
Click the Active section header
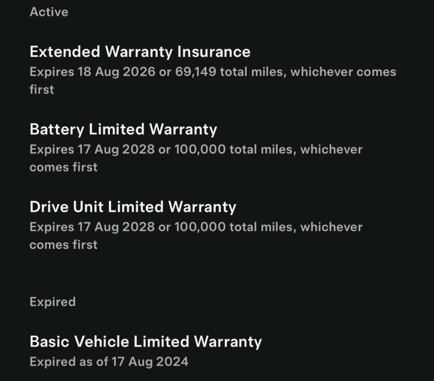(x=49, y=12)
